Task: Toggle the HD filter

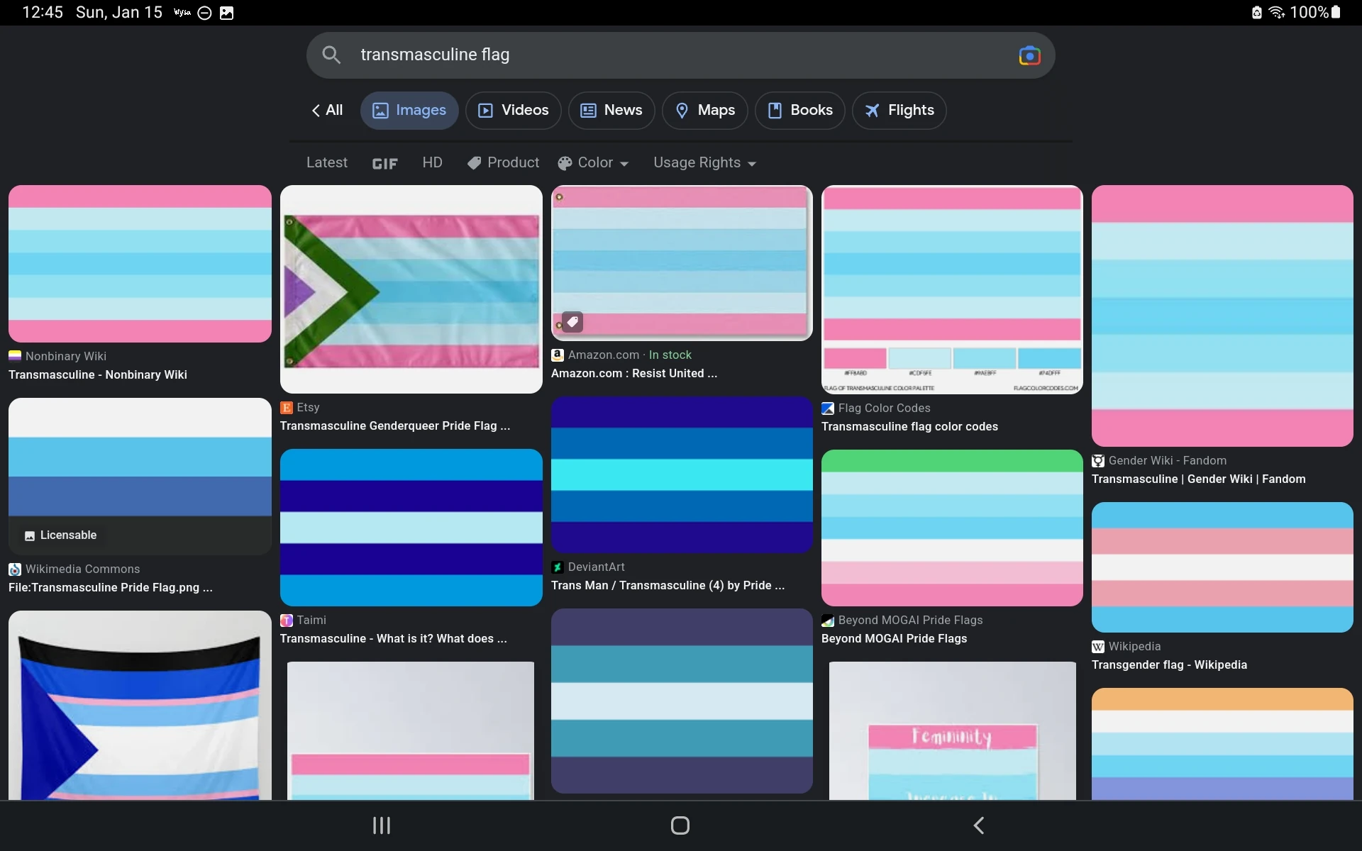Action: click(432, 162)
